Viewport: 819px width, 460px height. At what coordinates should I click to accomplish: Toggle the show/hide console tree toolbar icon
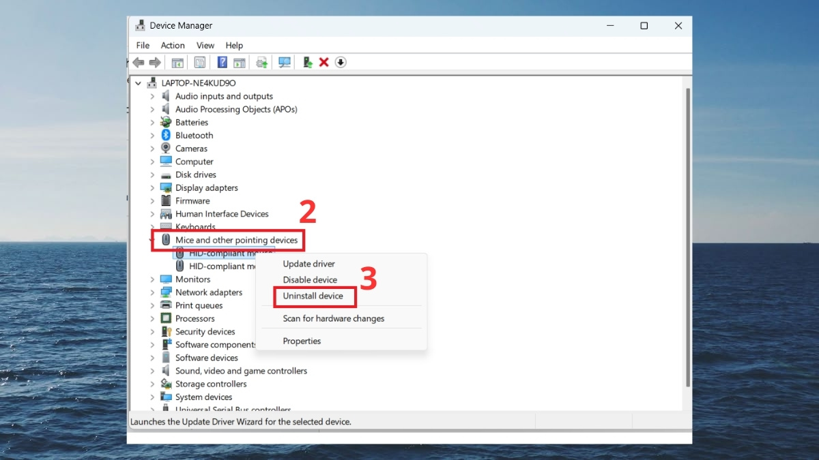[x=177, y=63]
